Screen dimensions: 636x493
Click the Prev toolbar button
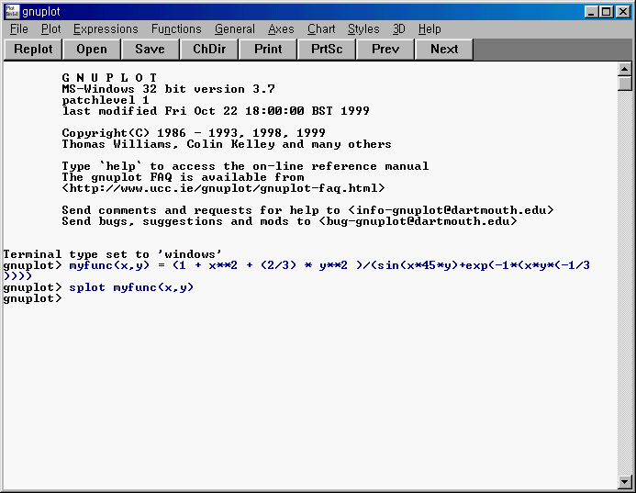[x=385, y=49]
